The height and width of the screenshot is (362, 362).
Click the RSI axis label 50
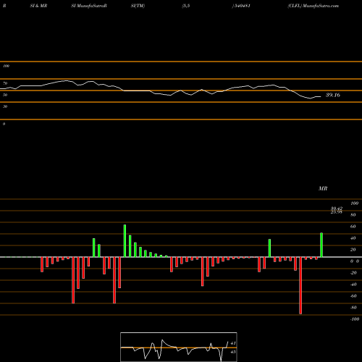(x=5, y=95)
